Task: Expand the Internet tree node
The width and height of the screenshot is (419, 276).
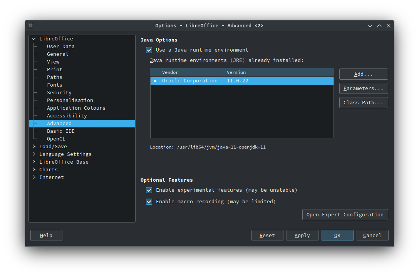Action: 34,177
